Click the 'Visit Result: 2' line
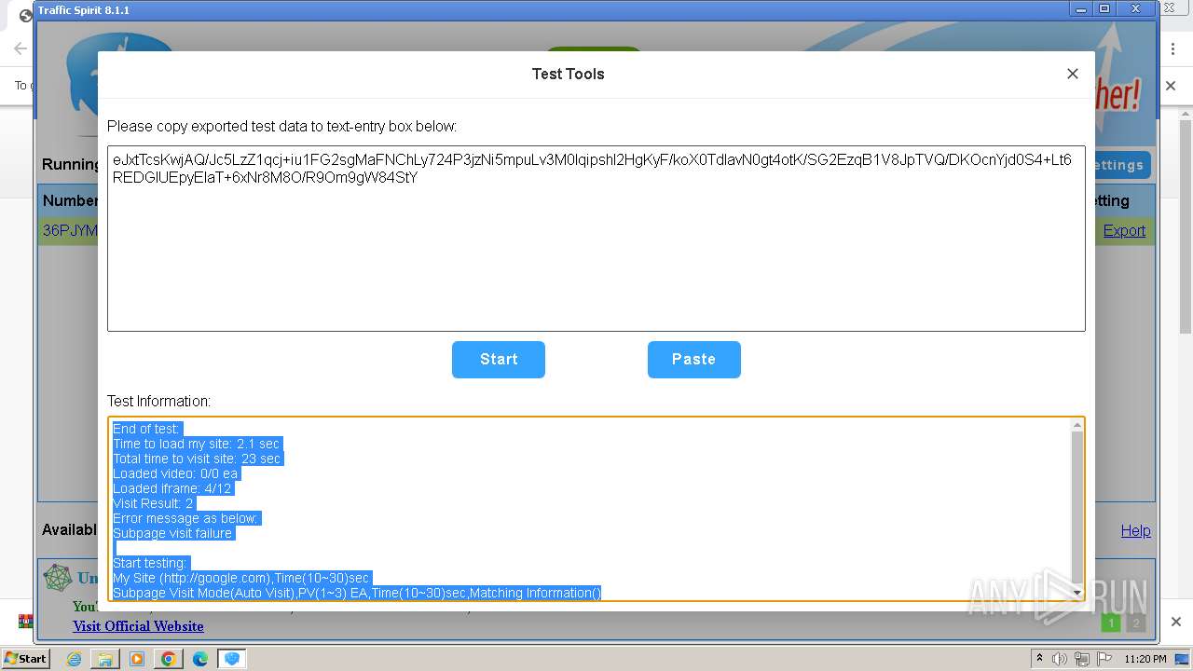Image resolution: width=1193 pixels, height=671 pixels. pos(153,503)
